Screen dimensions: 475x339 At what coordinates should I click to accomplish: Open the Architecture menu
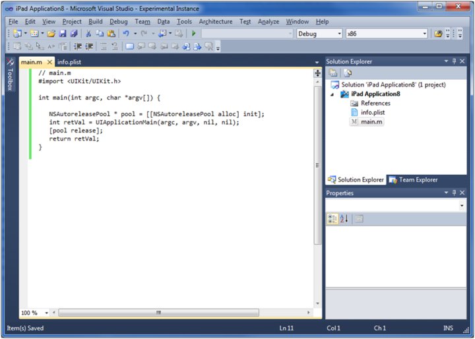216,22
